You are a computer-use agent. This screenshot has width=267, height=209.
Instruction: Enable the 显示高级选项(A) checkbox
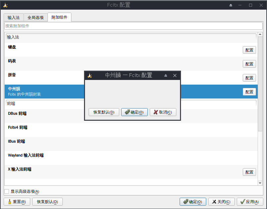click(x=7, y=191)
